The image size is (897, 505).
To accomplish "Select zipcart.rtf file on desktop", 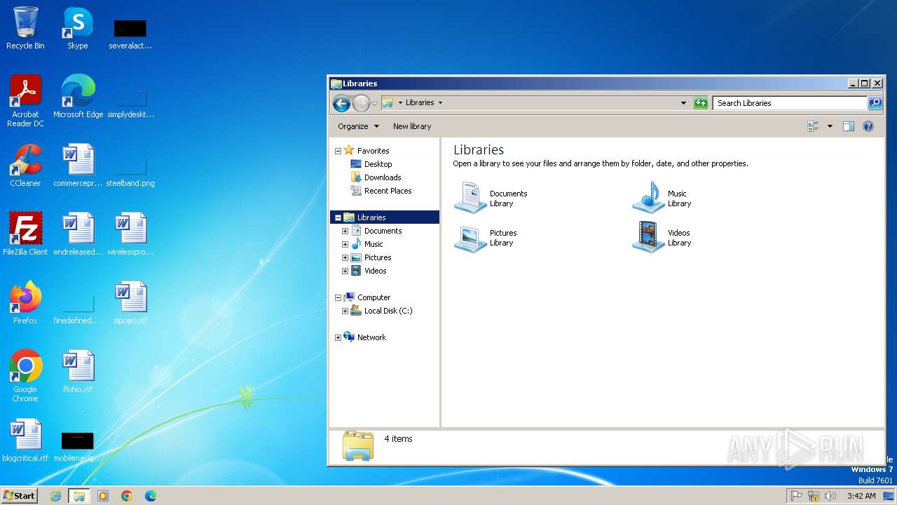I will (x=130, y=303).
